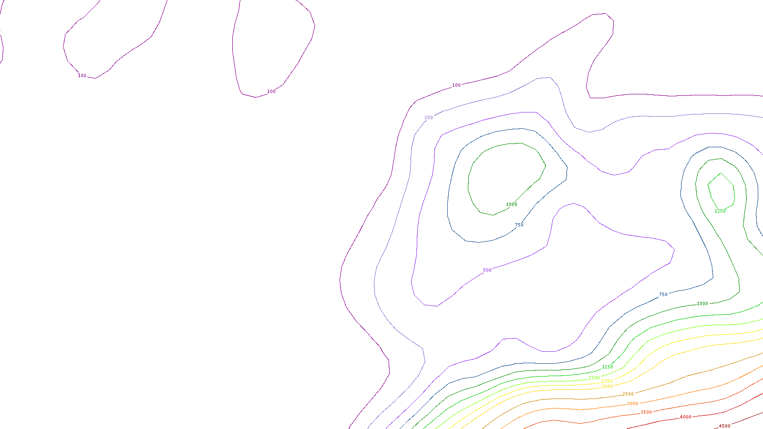Click the 250 contour label
The width and height of the screenshot is (763, 429).
[x=429, y=118]
